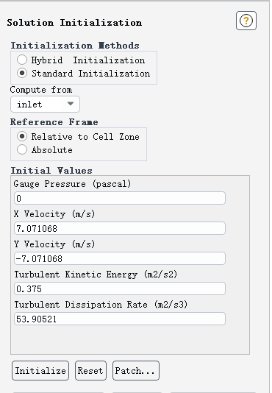The image size is (272, 393).
Task: Switch reference frame to Absolute
Action: (22, 149)
